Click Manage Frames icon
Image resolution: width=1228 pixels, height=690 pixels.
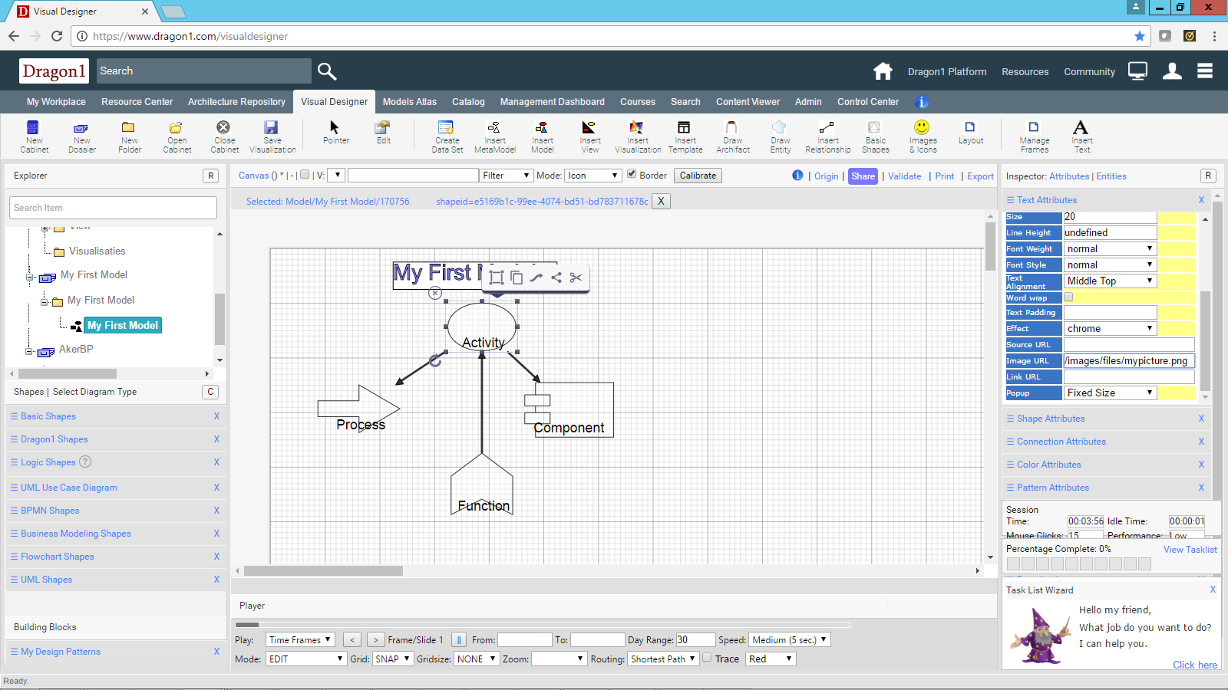[x=1034, y=127]
